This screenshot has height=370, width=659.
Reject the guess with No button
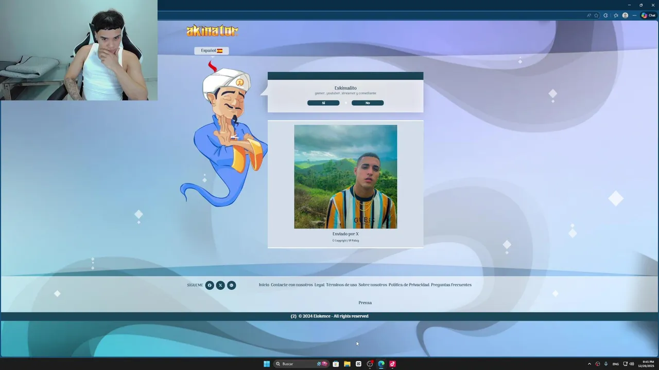[x=368, y=103]
